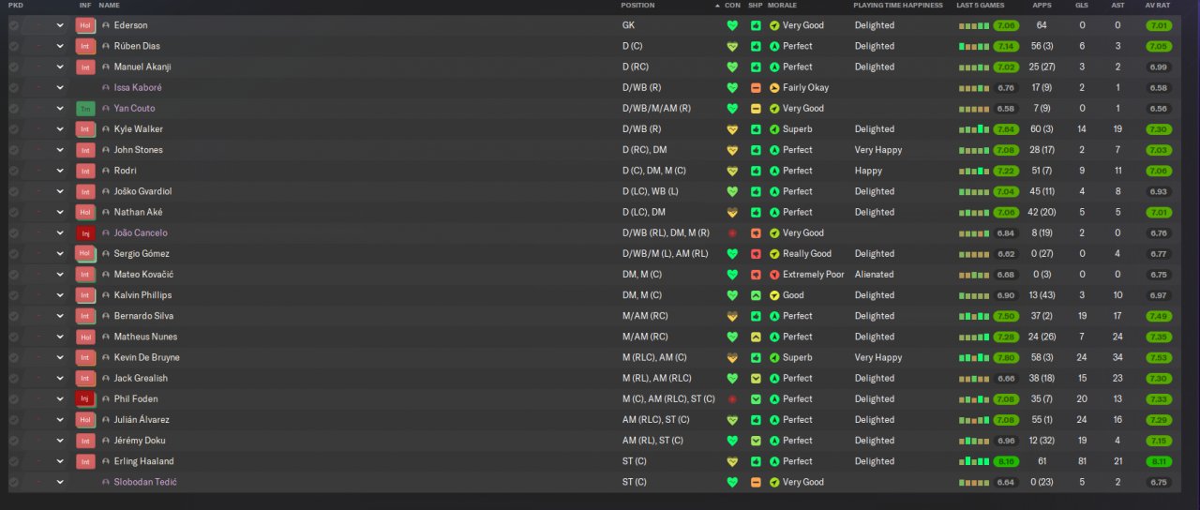
Task: Click the person icon beside Issa Kaboré
Action: pyautogui.click(x=106, y=88)
